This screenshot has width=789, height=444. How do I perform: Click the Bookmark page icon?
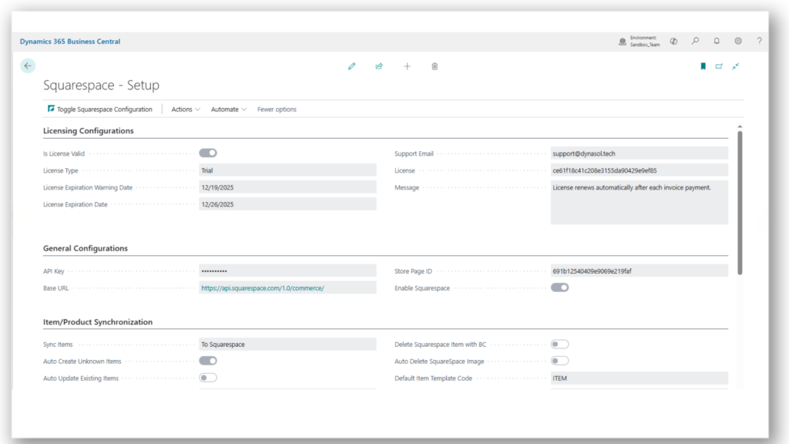click(702, 66)
